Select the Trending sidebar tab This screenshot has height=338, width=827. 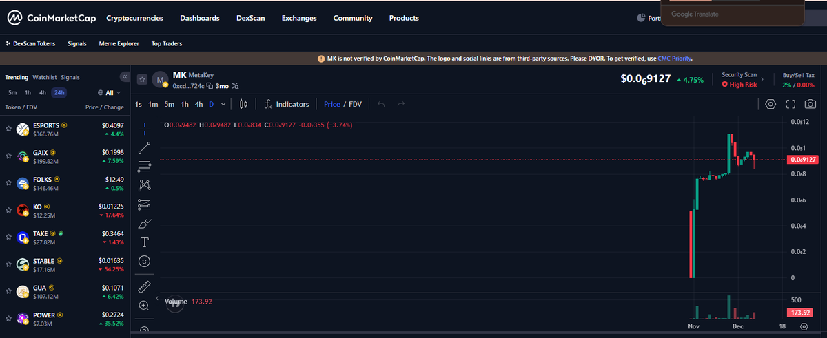(x=17, y=77)
